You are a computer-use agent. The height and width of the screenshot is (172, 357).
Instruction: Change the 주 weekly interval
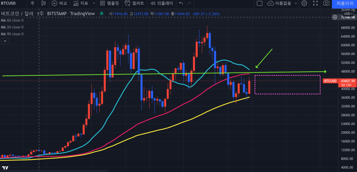point(32,3)
